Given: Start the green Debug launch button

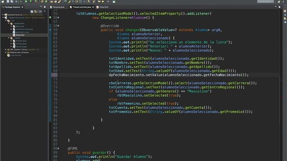Looking at the screenshot, I should pos(21,2).
